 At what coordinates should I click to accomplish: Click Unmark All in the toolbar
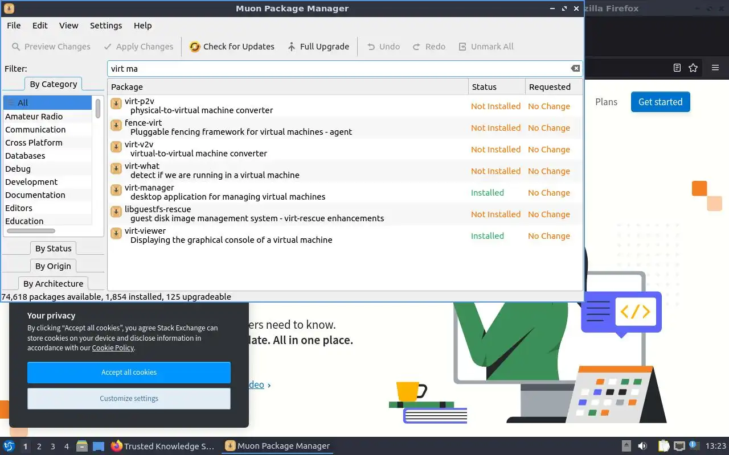pyautogui.click(x=486, y=47)
